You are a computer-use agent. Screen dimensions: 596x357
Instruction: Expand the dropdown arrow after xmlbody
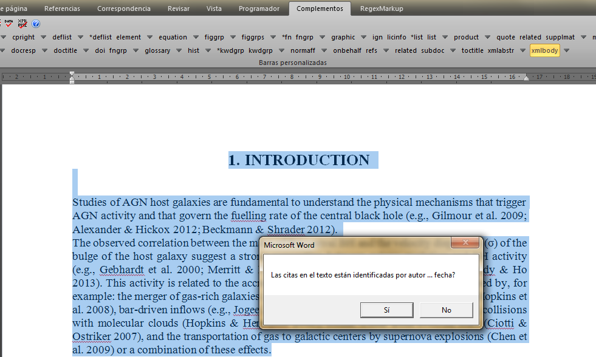567,50
